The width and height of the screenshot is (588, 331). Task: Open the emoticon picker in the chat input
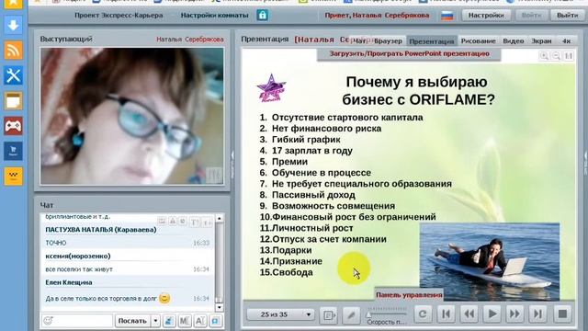click(x=48, y=321)
